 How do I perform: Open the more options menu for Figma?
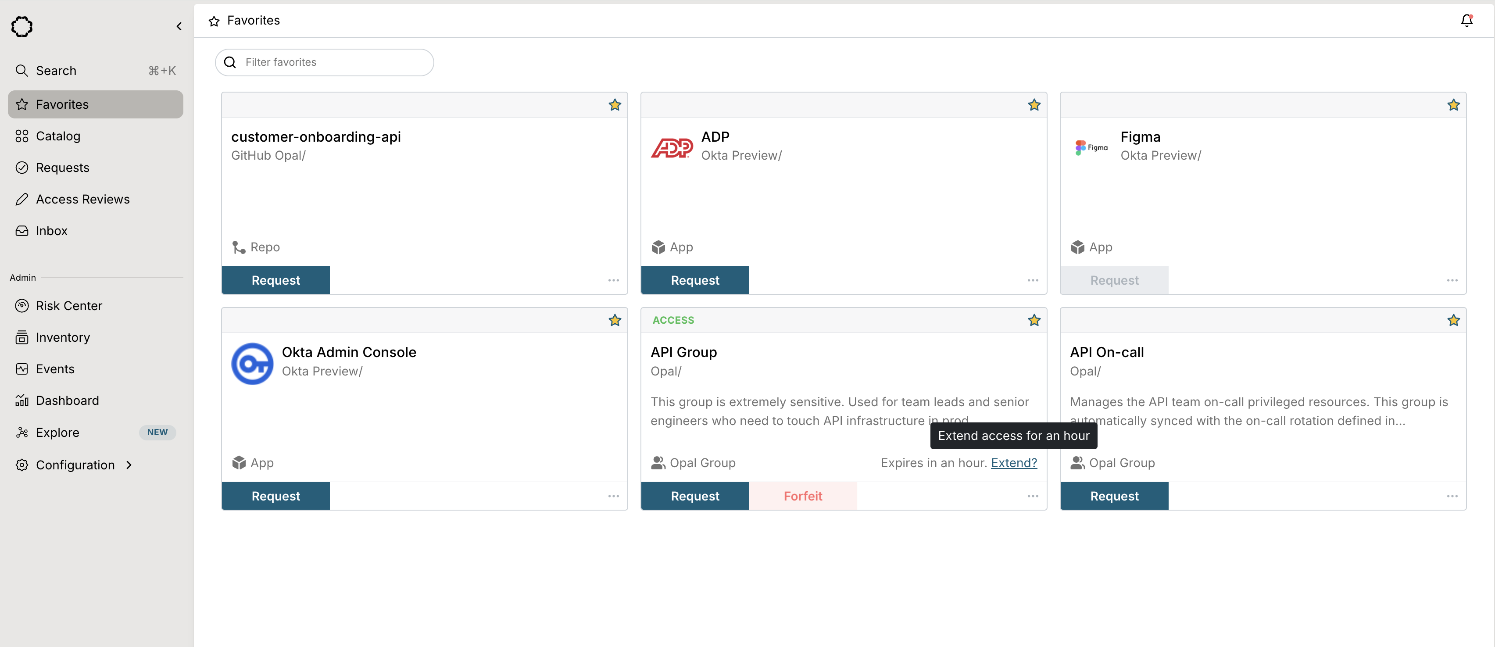1452,280
